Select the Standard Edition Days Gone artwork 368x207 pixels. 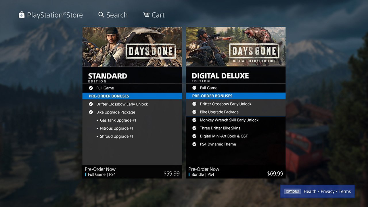pos(132,47)
